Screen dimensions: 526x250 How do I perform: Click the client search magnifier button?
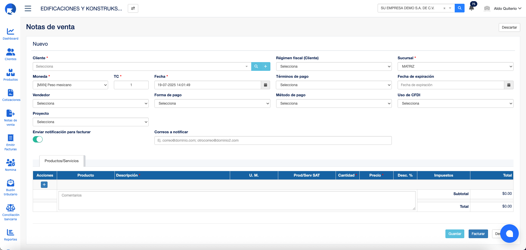tap(256, 66)
